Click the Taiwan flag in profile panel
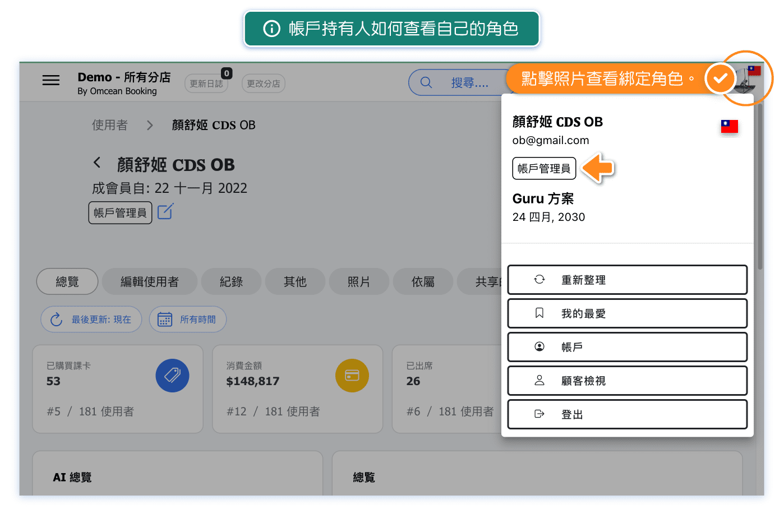The height and width of the screenshot is (509, 784). 729,127
